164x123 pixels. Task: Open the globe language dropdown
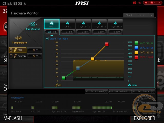point(153,3)
